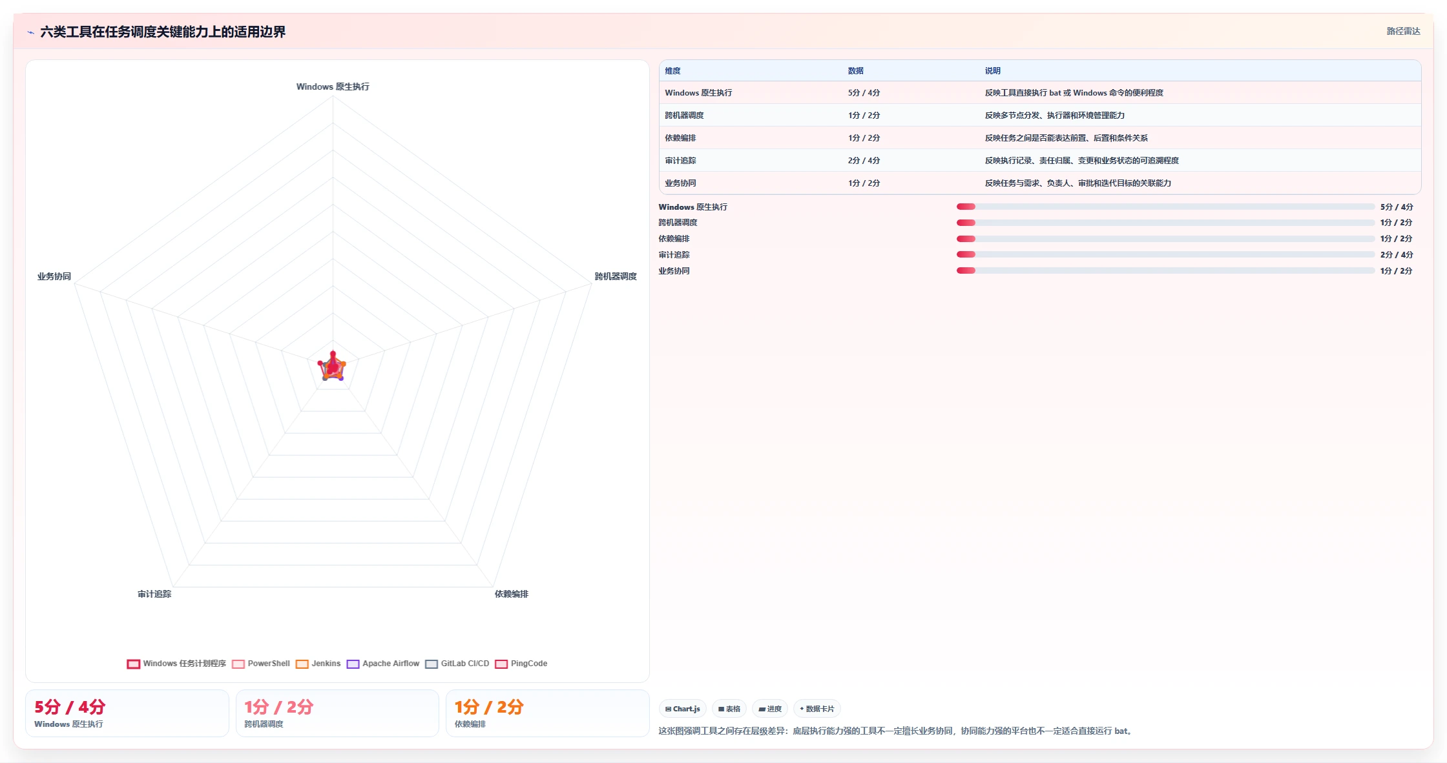The width and height of the screenshot is (1447, 763).
Task: Click the 1分 / 2分 依赖编排 data card
Action: tap(547, 713)
